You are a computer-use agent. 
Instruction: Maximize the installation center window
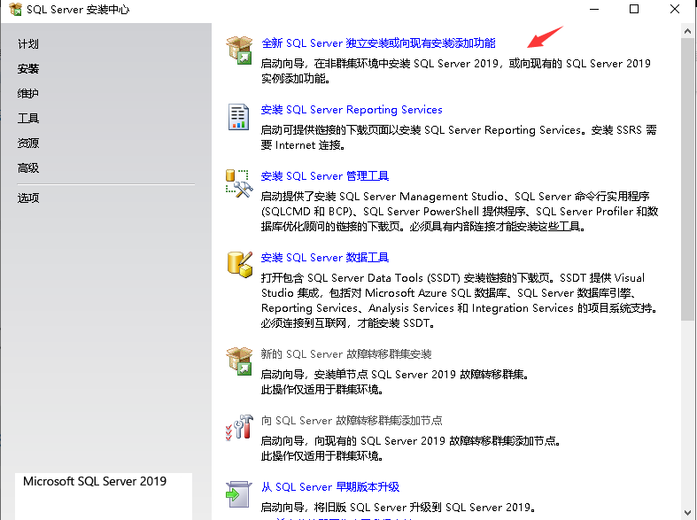(634, 9)
